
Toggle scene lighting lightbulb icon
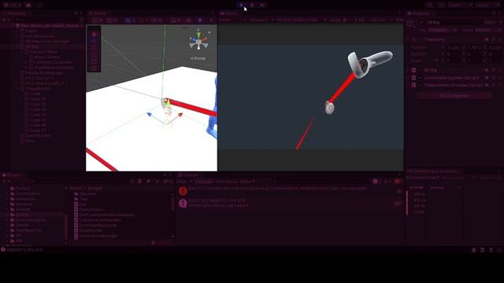[200, 20]
